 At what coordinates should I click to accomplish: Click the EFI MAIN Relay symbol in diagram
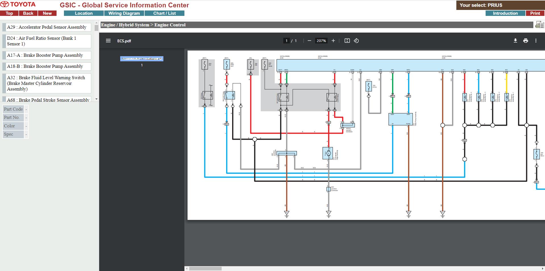(284, 97)
